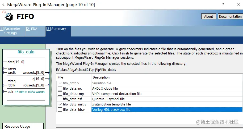Enable the fifo_data.cmp checkbox
243x129 pixels.
coord(60,94)
